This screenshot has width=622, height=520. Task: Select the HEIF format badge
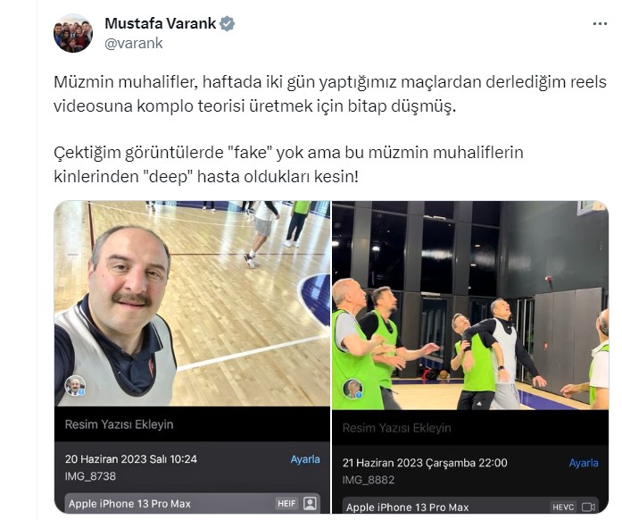click(x=286, y=503)
